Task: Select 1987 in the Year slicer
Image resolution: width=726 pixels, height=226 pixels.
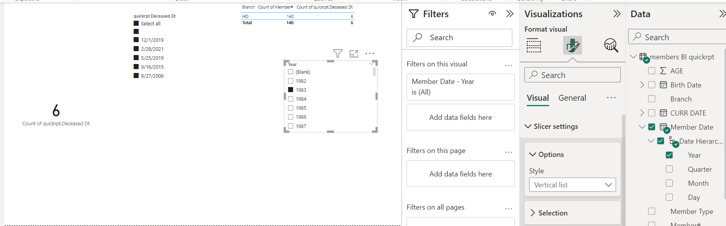Action: [x=290, y=126]
